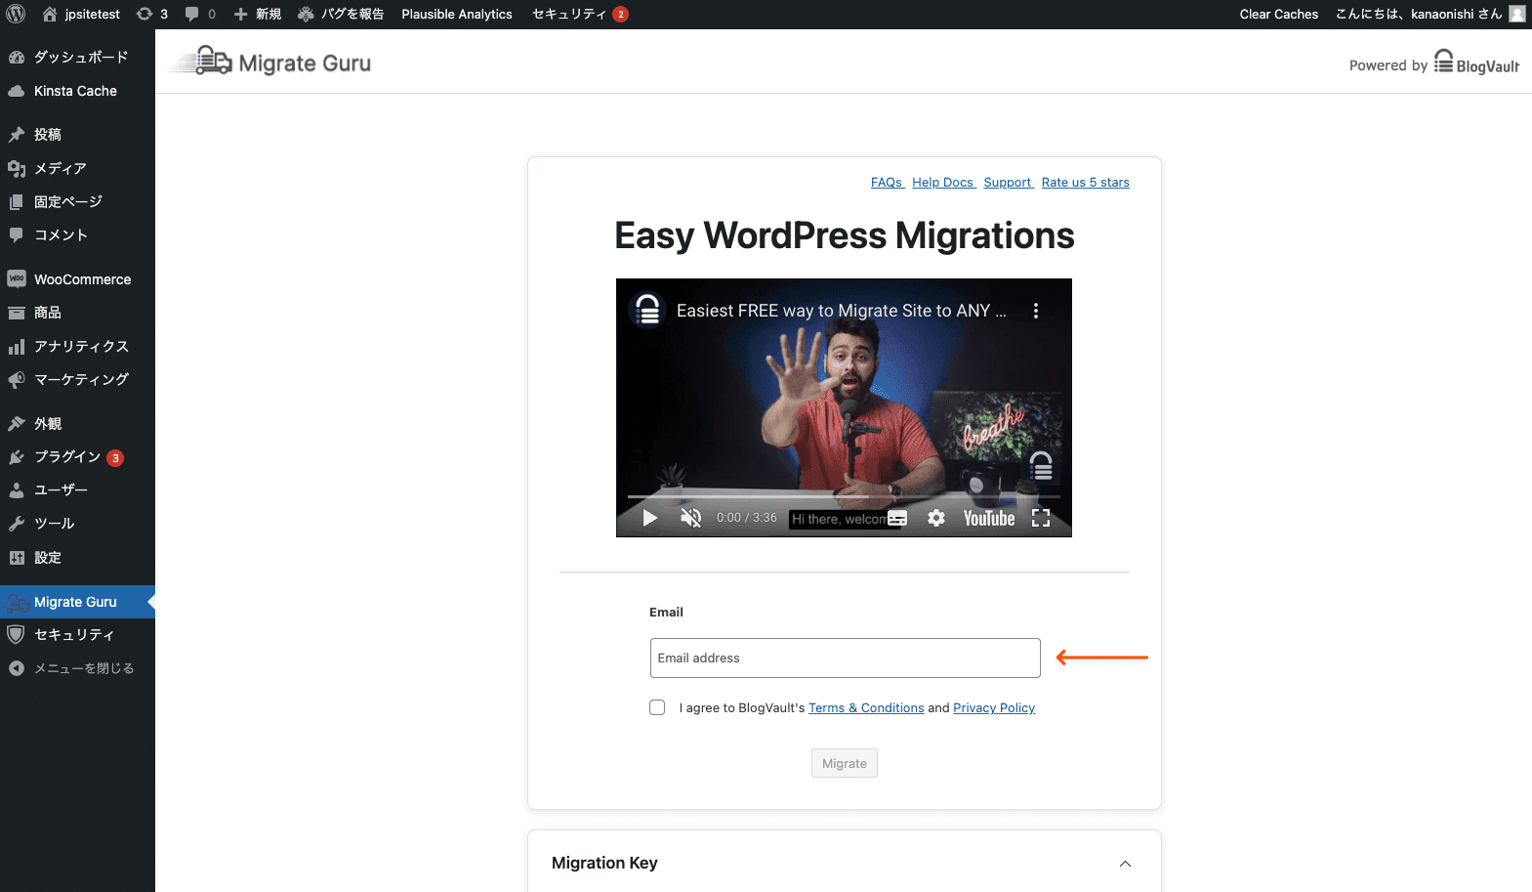Collapse the Migration Key section
This screenshot has height=892, width=1532.
(1125, 864)
